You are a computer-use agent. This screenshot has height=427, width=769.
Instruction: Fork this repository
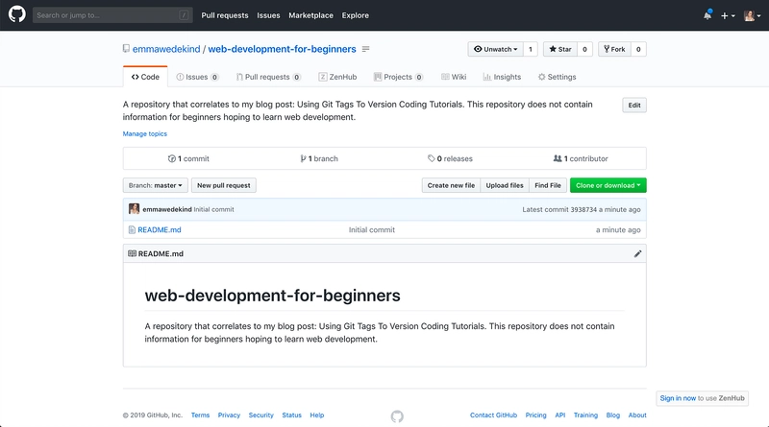614,49
